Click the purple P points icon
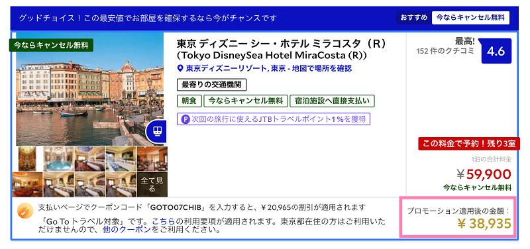Image resolution: width=530 pixels, height=249 pixels. click(x=185, y=119)
